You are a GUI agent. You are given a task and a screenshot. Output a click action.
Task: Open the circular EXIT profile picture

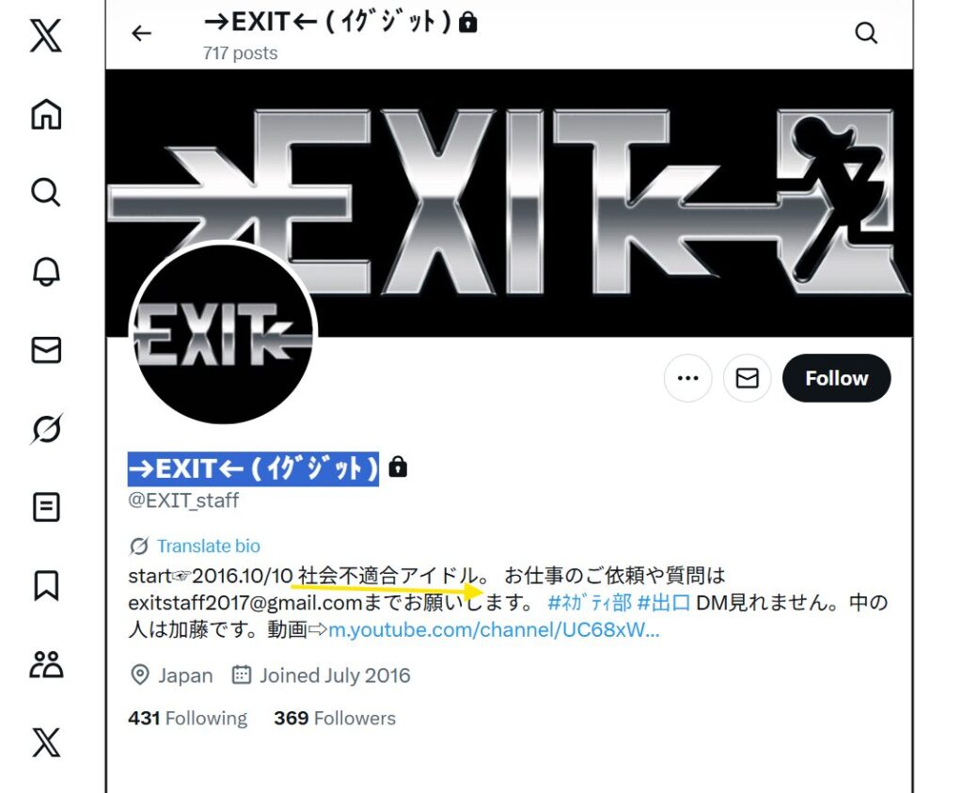tap(222, 334)
